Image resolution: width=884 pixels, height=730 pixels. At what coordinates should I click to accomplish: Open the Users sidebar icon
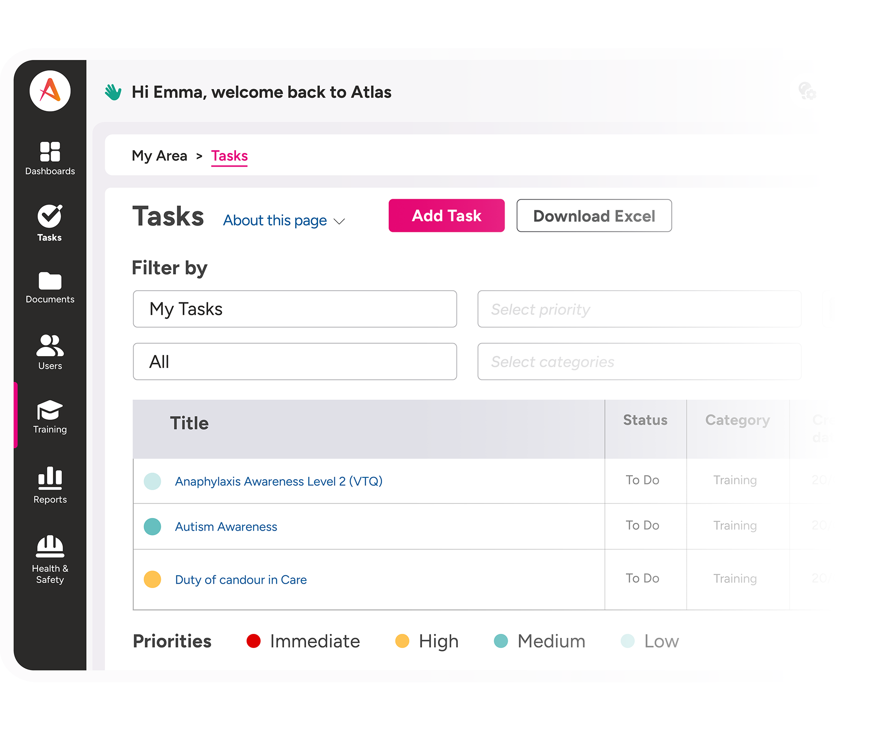[x=50, y=345]
